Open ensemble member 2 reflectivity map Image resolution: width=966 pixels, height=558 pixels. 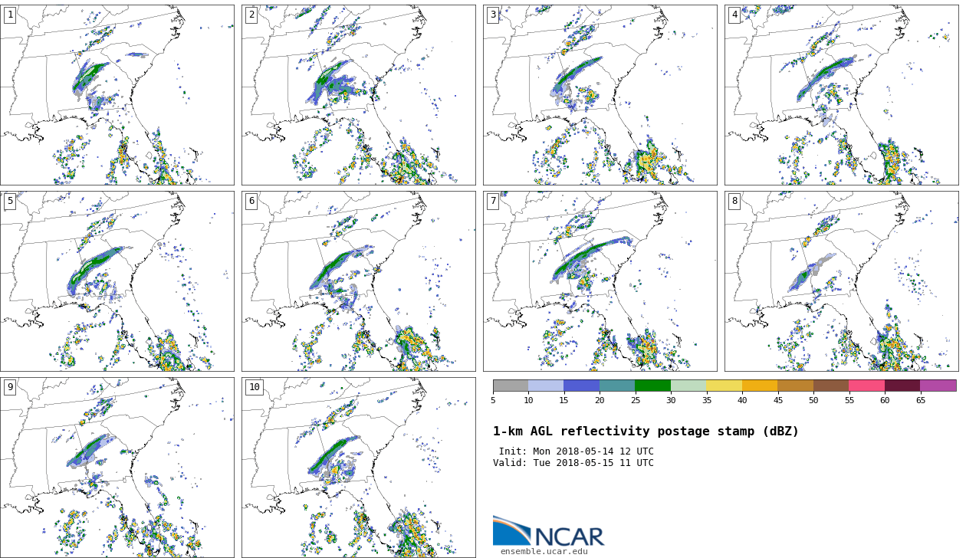(x=358, y=95)
